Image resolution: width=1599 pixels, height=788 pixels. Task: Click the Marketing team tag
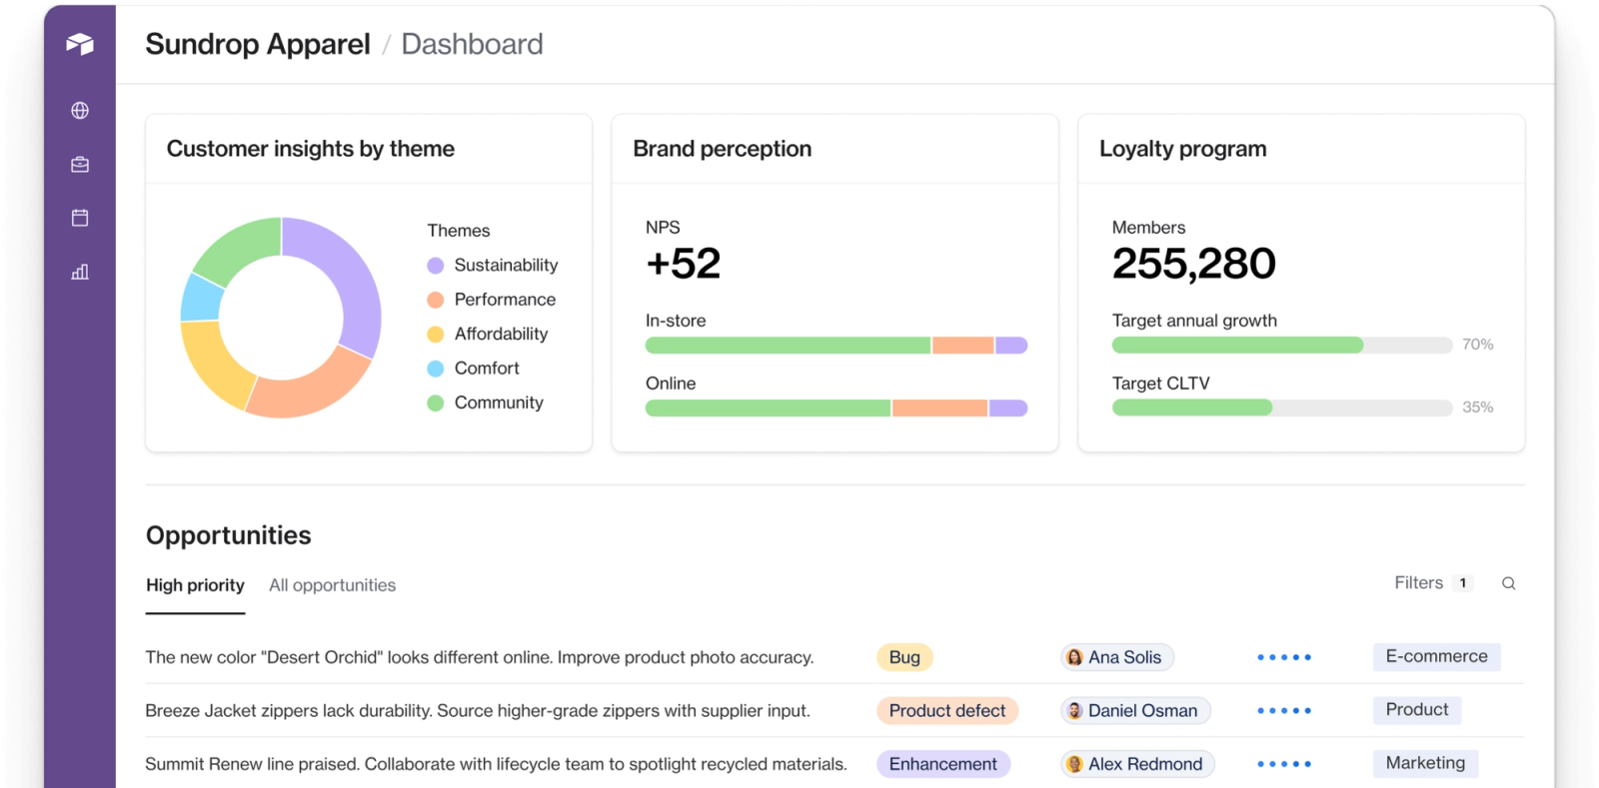coord(1425,763)
